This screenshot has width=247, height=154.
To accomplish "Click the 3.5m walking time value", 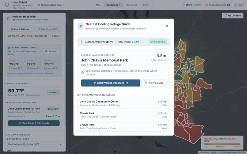I will pyautogui.click(x=161, y=56).
